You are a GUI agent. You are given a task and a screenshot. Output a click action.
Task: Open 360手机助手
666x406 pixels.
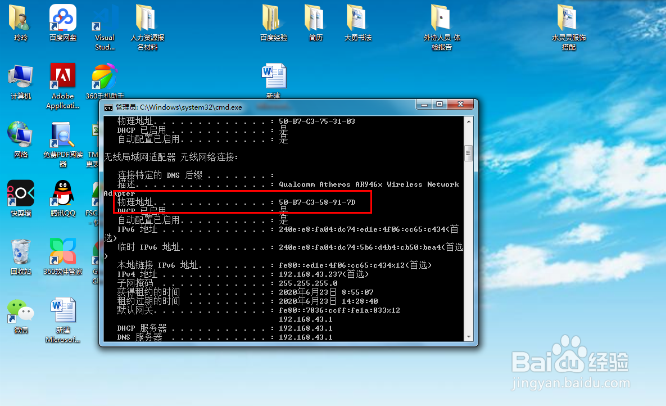click(104, 76)
